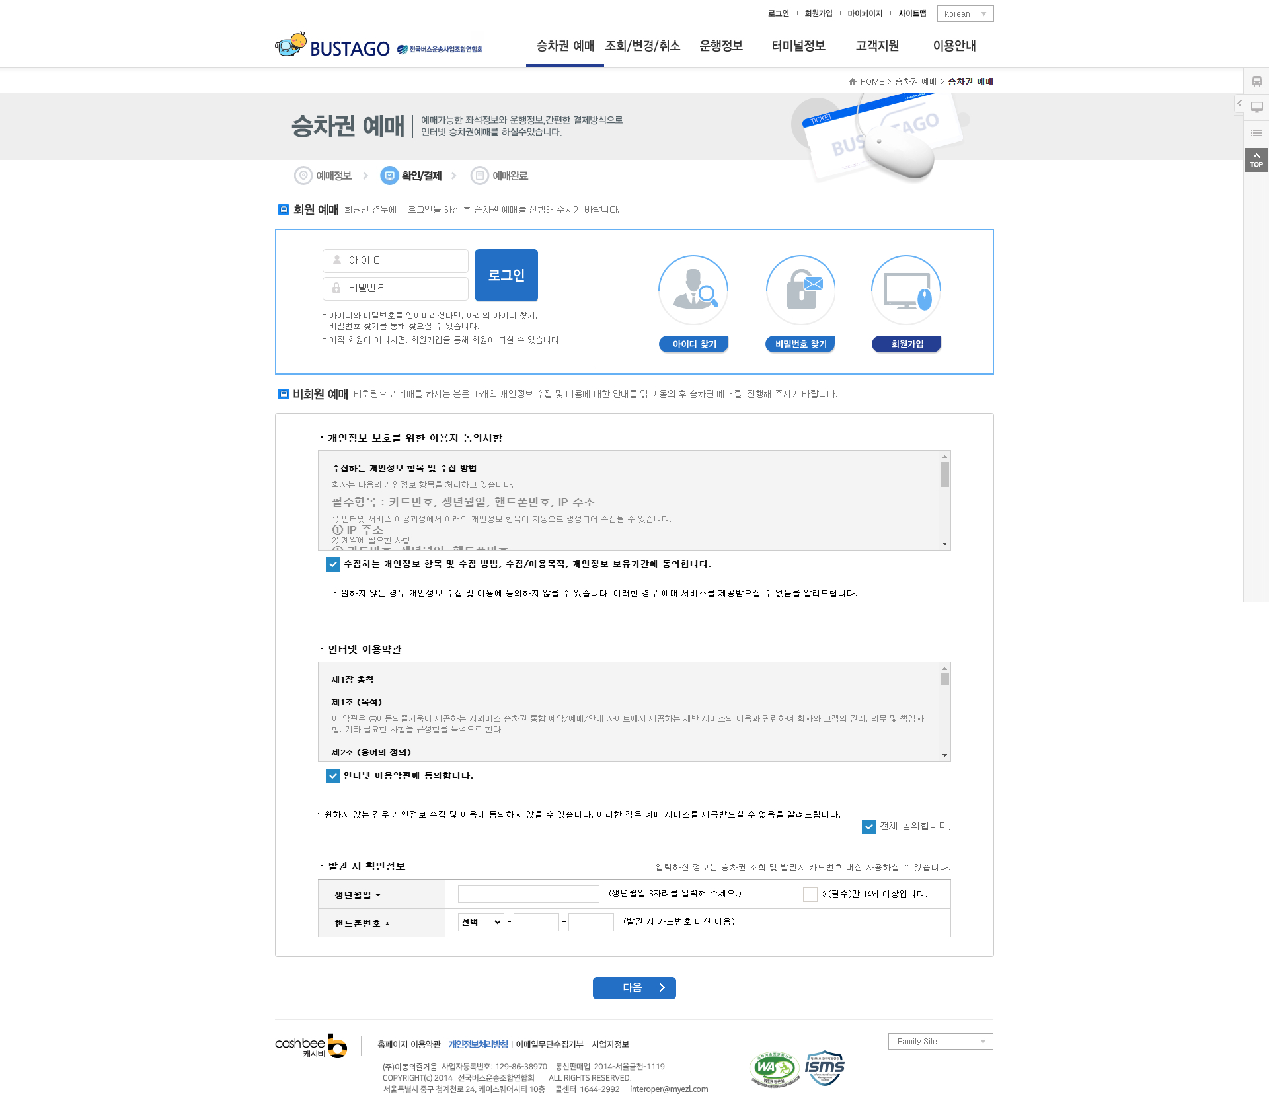
Task: Click the bus icon in right sidebar
Action: click(1256, 81)
